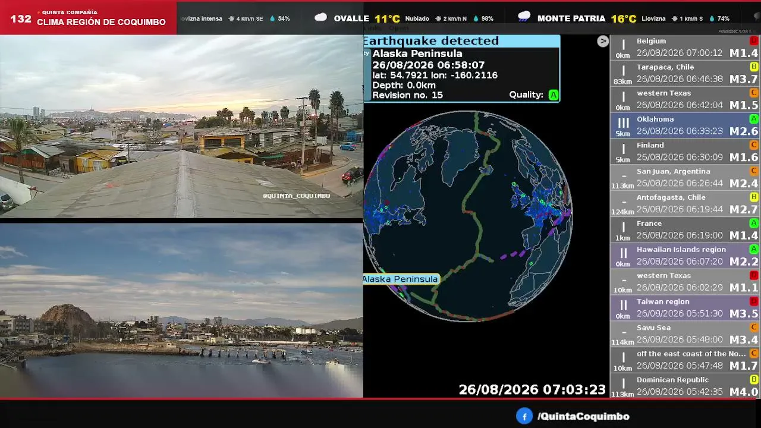The width and height of the screenshot is (761, 428).
Task: Click the yellow B badge on Dominican Republic row
Action: click(x=754, y=379)
